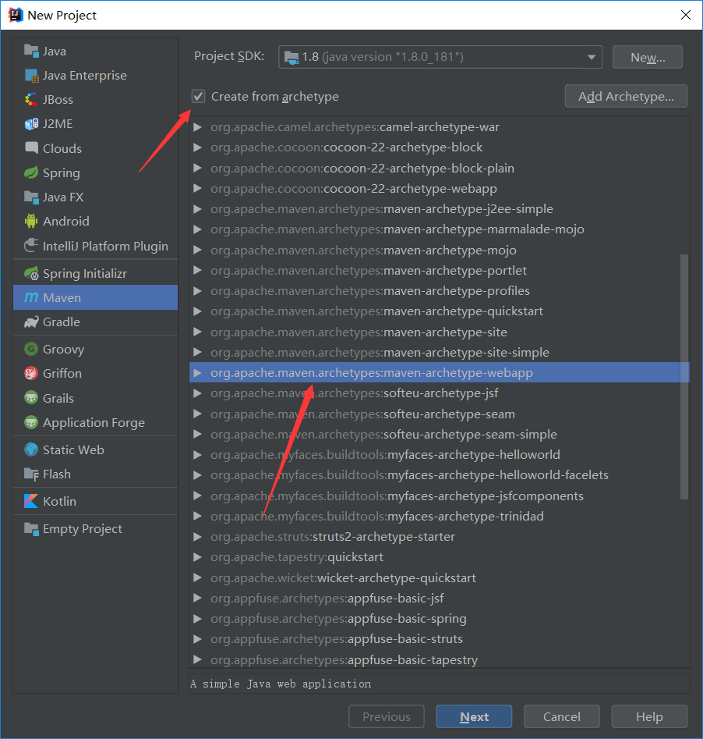Toggle the Create from archetype checkbox
The height and width of the screenshot is (739, 703).
[x=198, y=96]
